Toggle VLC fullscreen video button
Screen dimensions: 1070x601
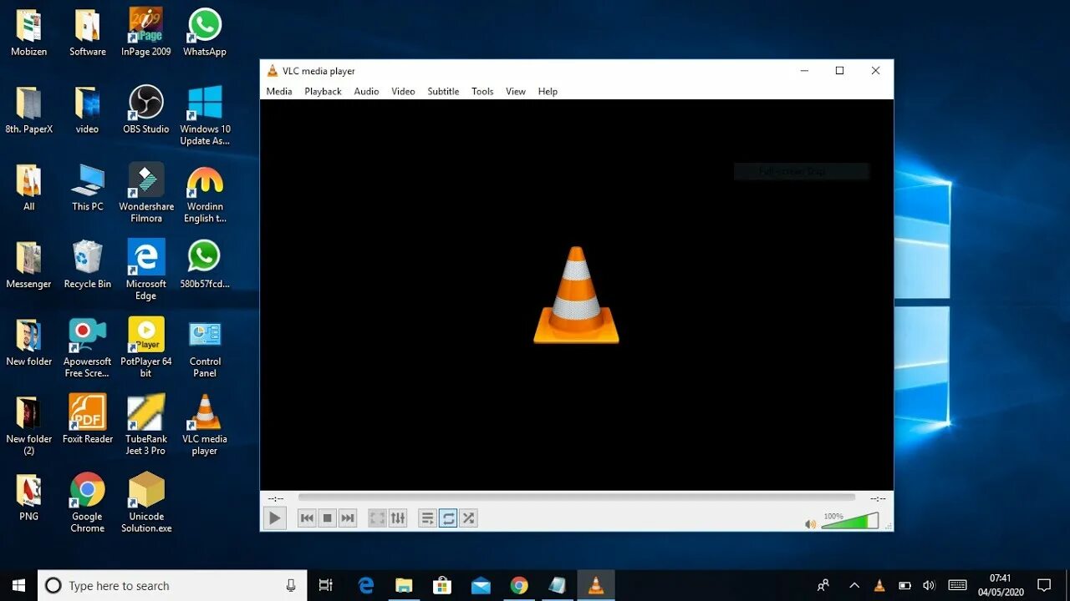pyautogui.click(x=378, y=518)
